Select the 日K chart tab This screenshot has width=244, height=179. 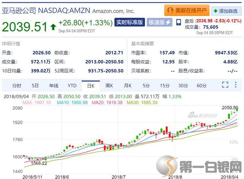[91, 86]
